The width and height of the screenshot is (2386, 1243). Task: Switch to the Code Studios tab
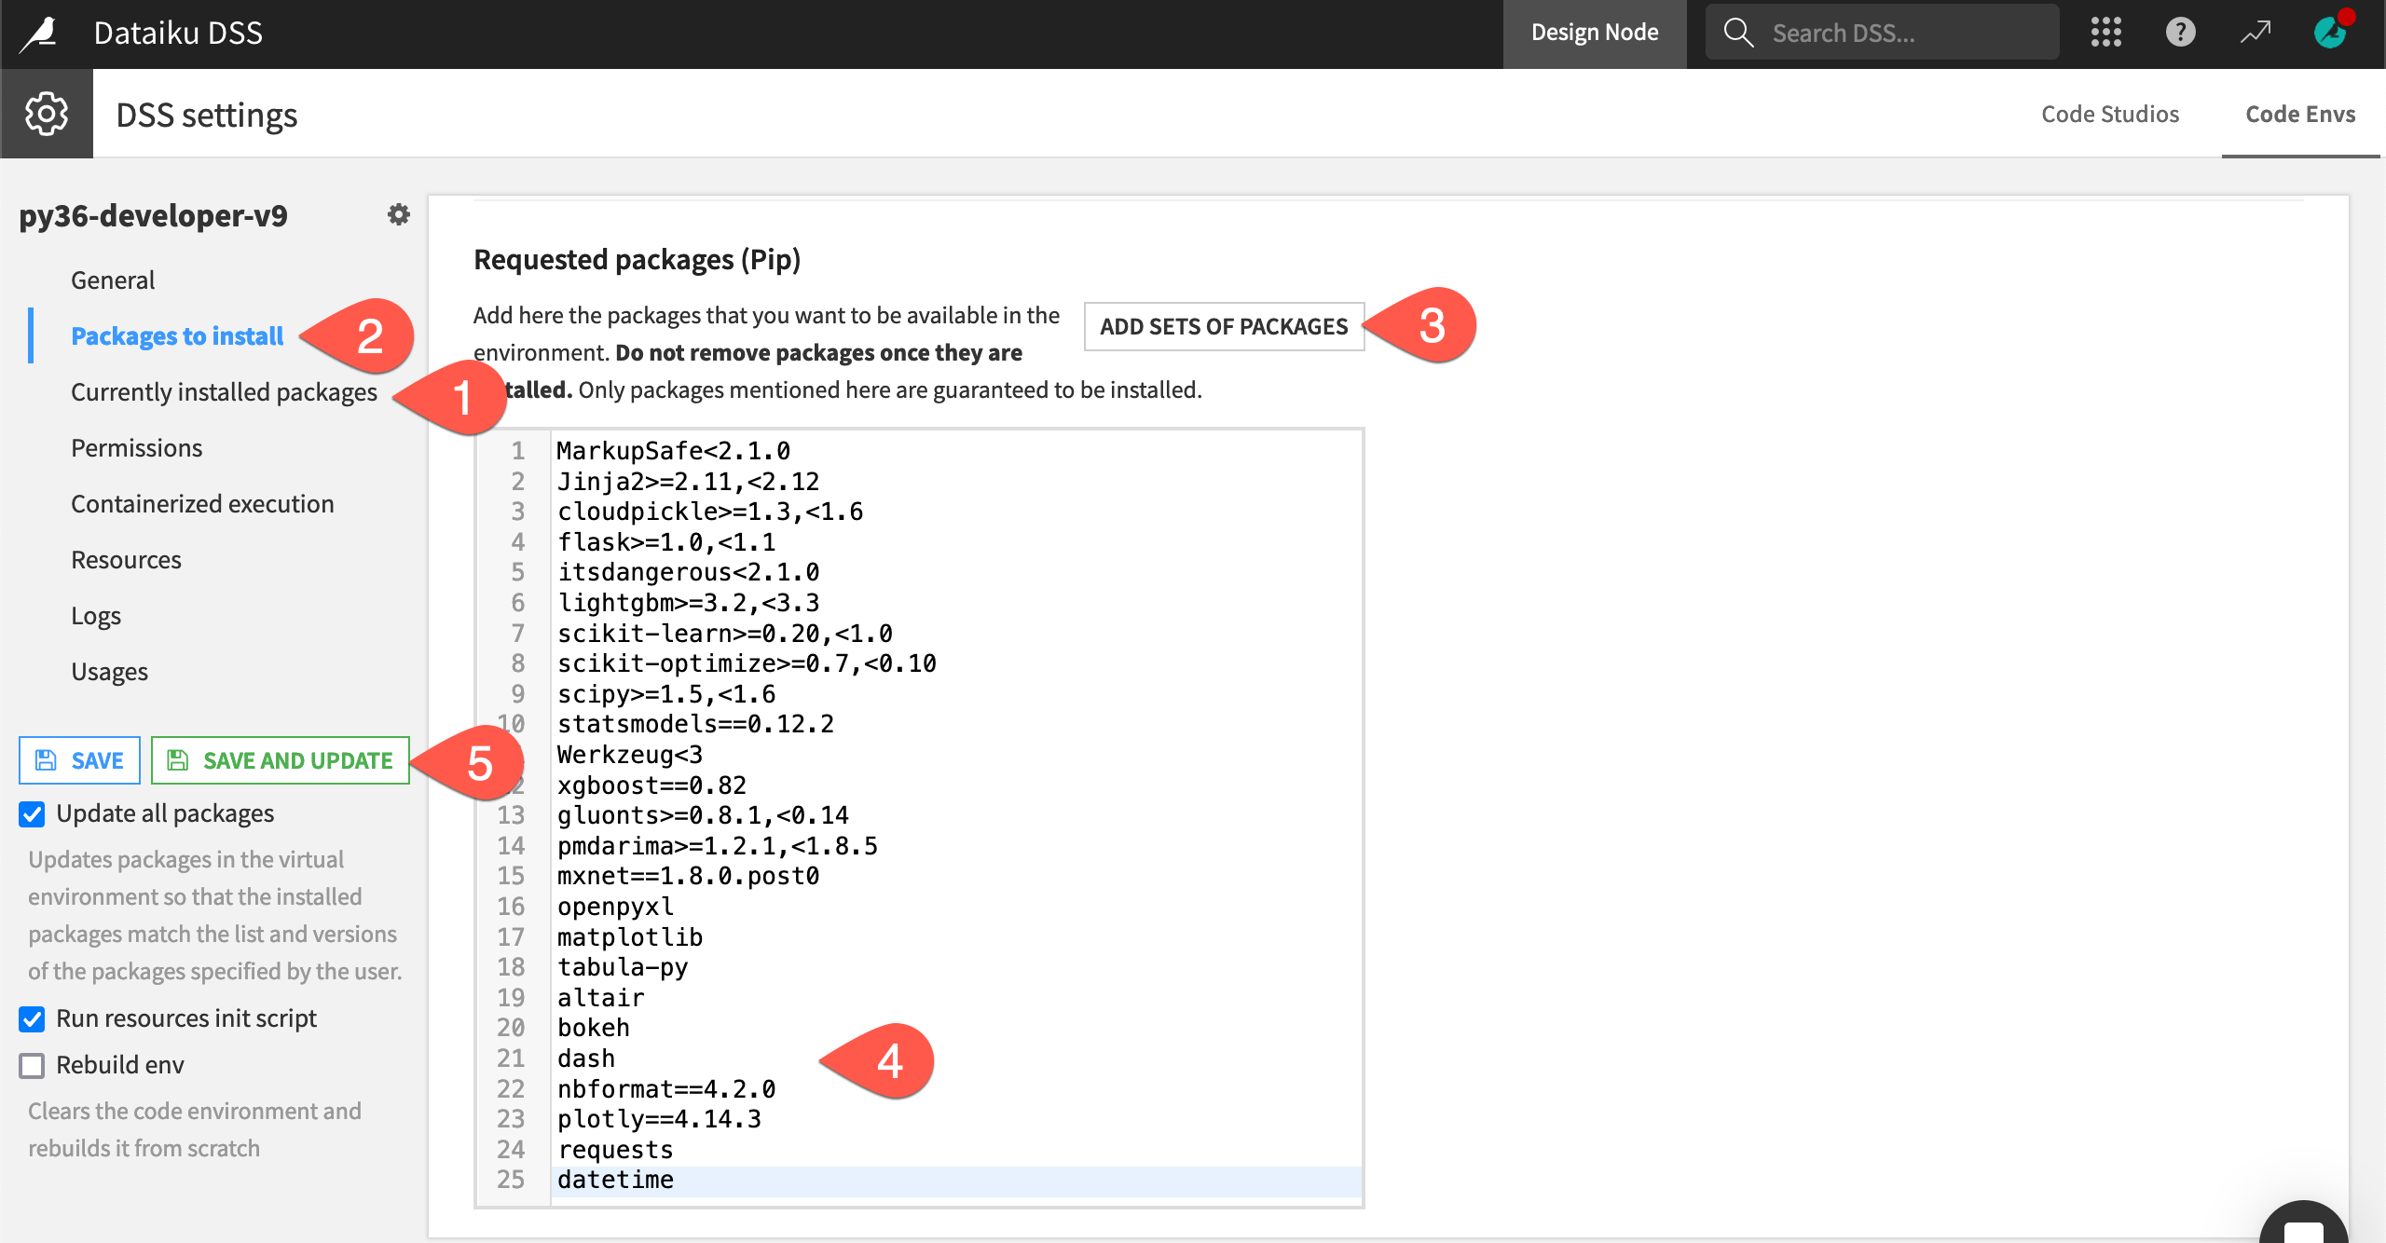point(2109,114)
